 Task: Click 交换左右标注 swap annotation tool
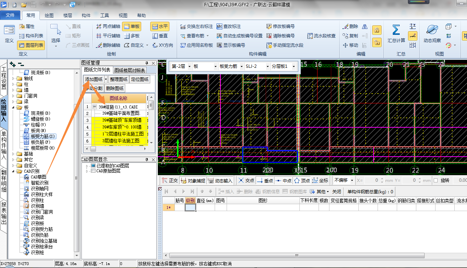point(197,26)
